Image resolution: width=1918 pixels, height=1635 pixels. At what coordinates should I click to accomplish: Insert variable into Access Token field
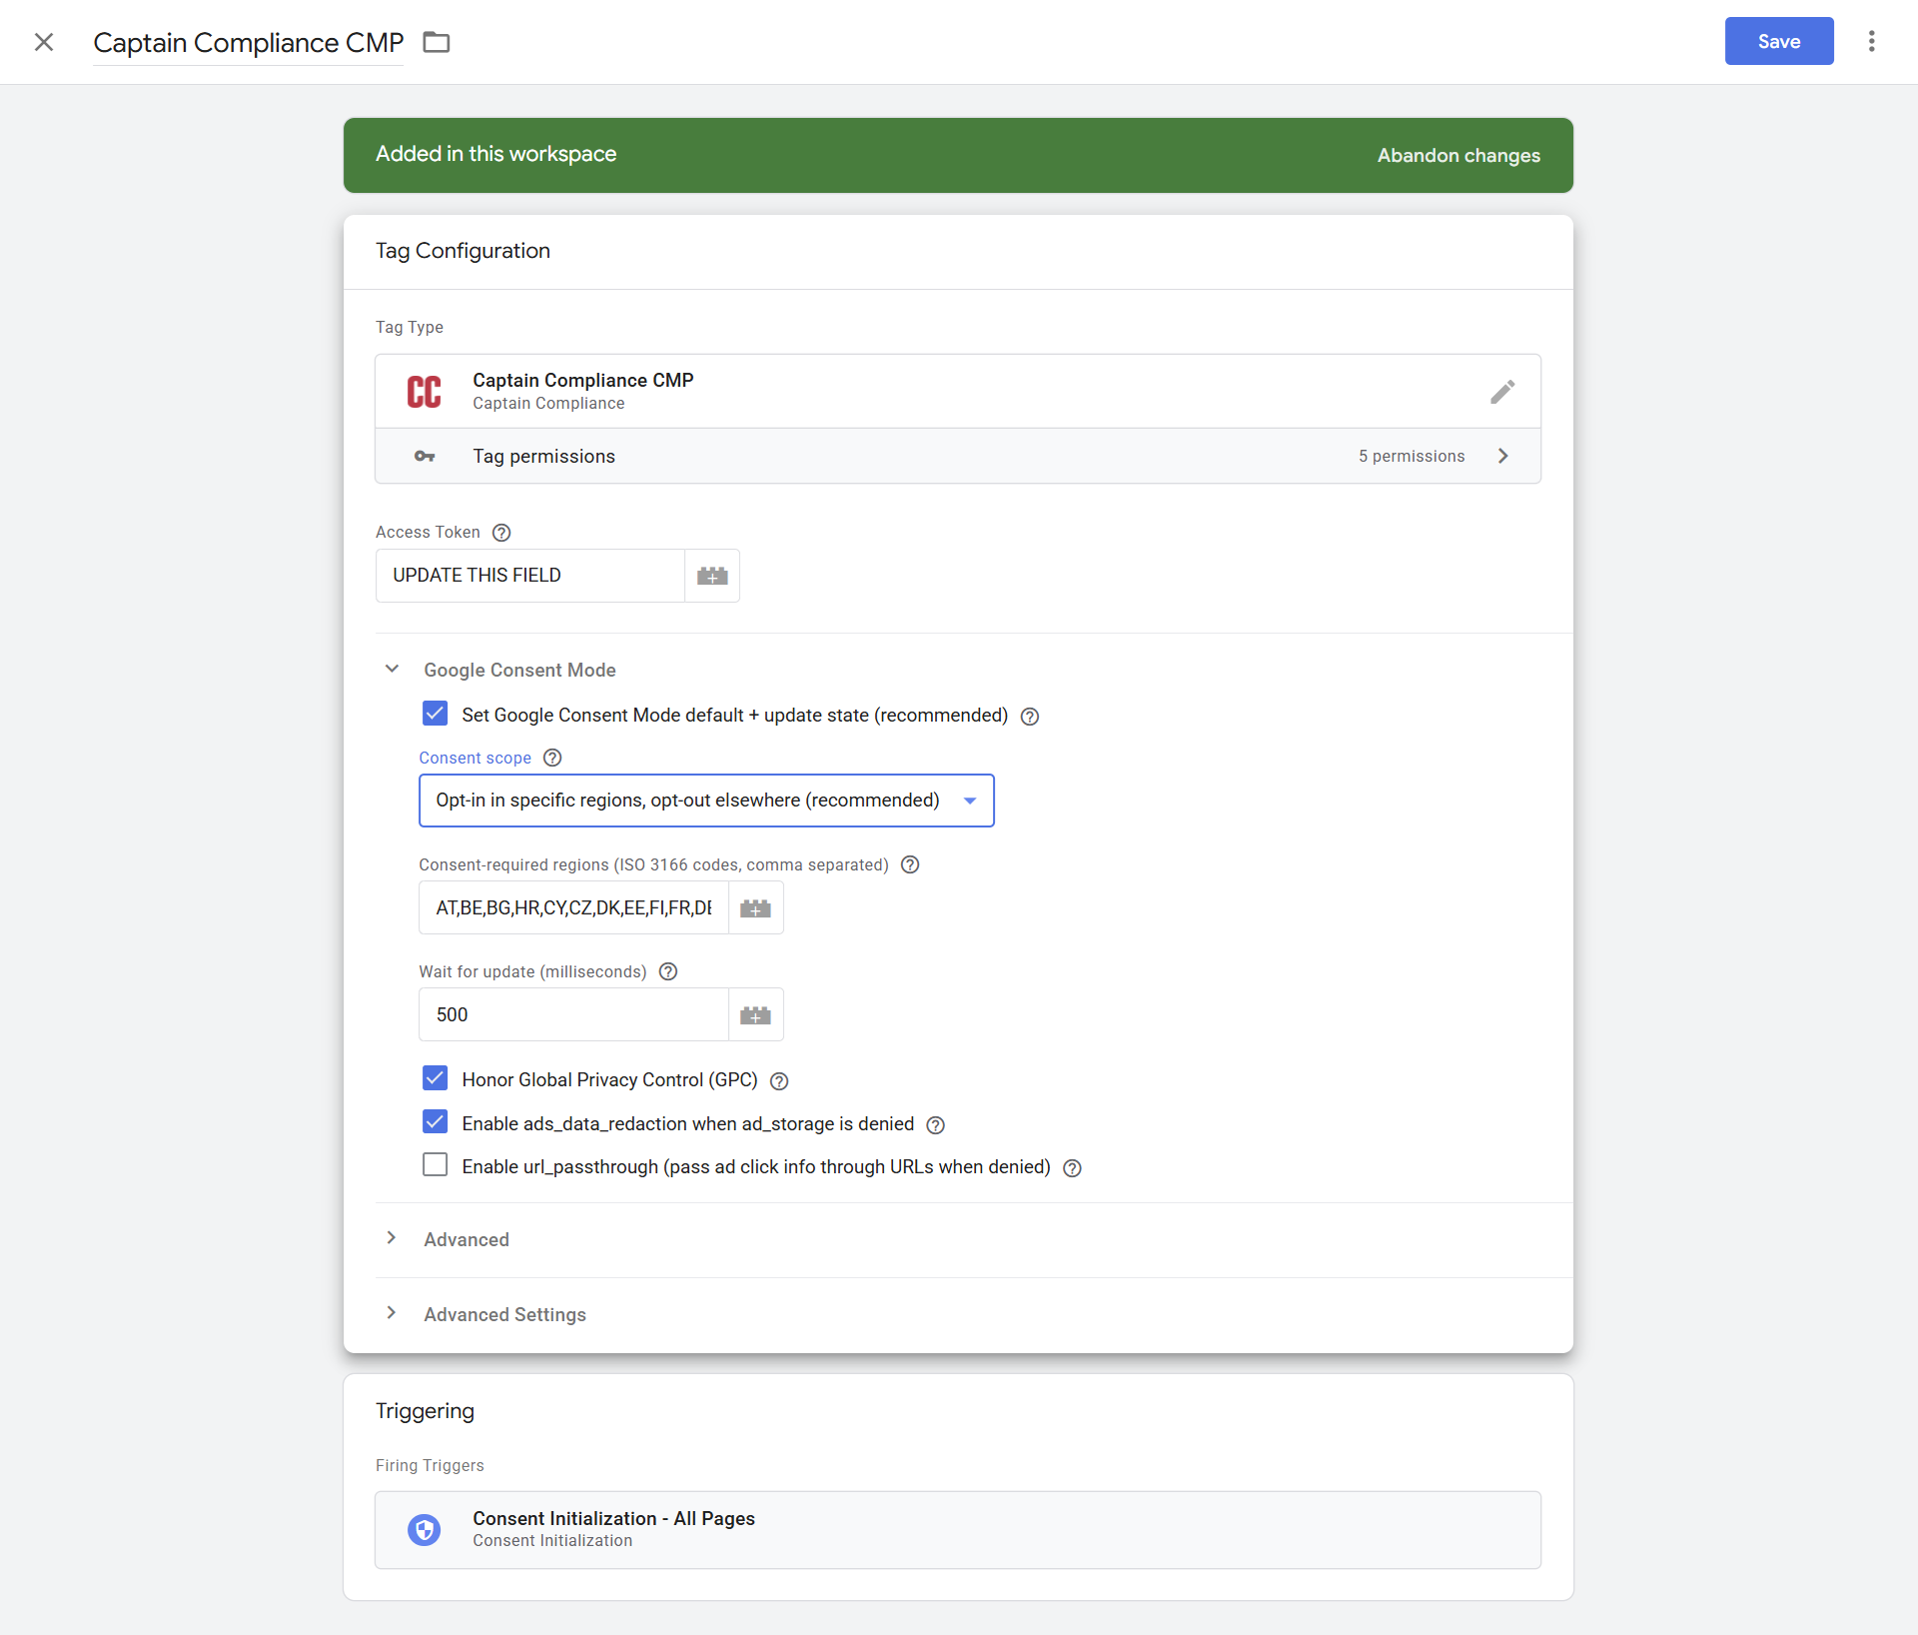pyautogui.click(x=712, y=576)
